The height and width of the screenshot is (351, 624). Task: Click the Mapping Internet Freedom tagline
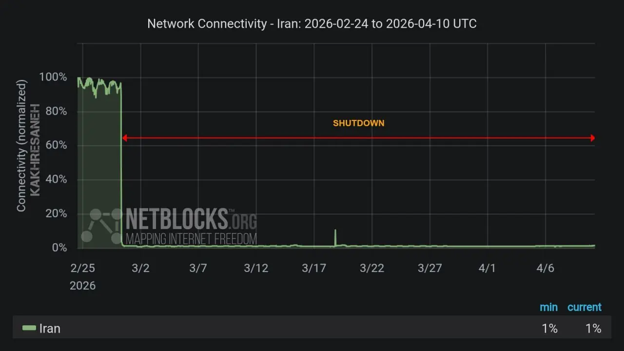click(x=191, y=239)
